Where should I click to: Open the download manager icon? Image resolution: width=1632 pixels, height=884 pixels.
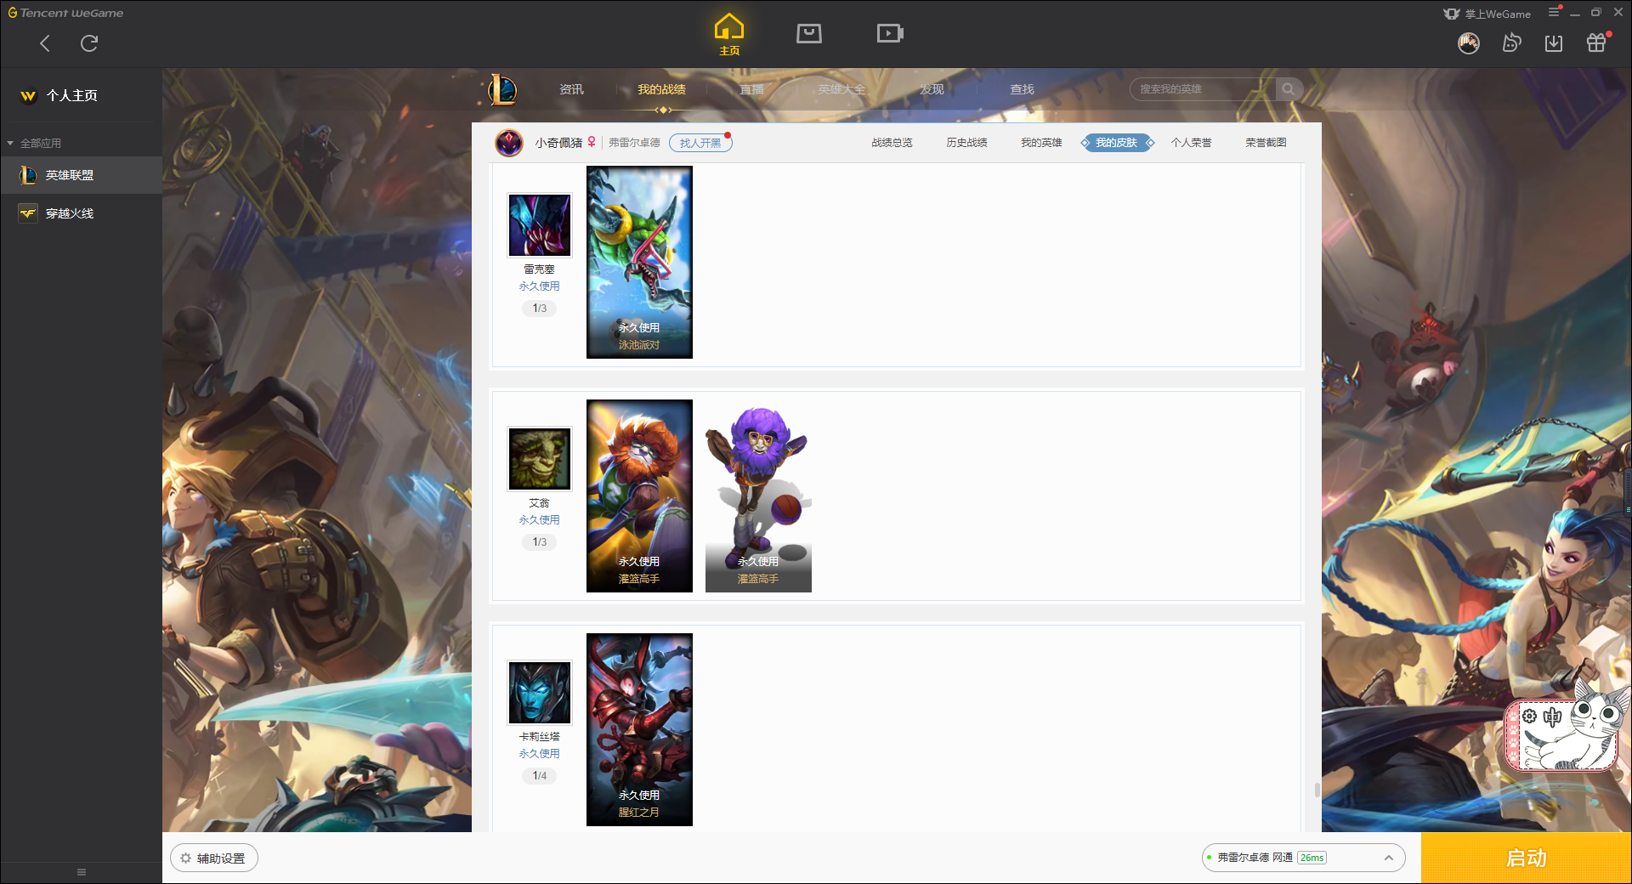pos(1554,42)
